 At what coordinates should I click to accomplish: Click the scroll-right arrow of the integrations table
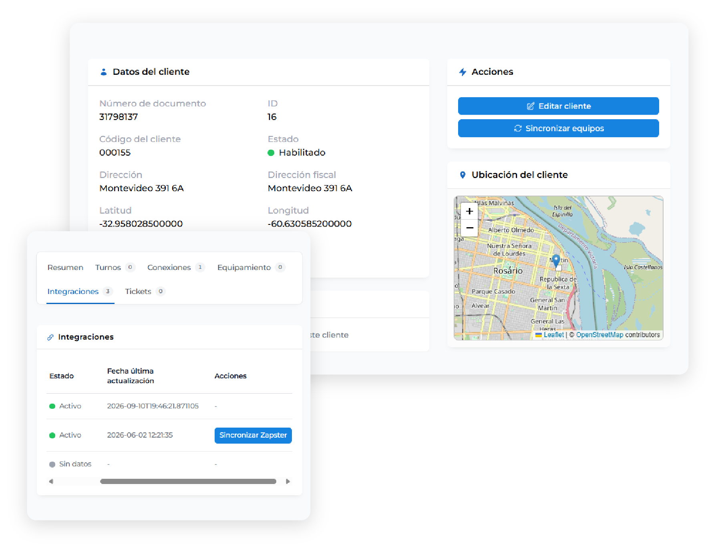pos(288,481)
